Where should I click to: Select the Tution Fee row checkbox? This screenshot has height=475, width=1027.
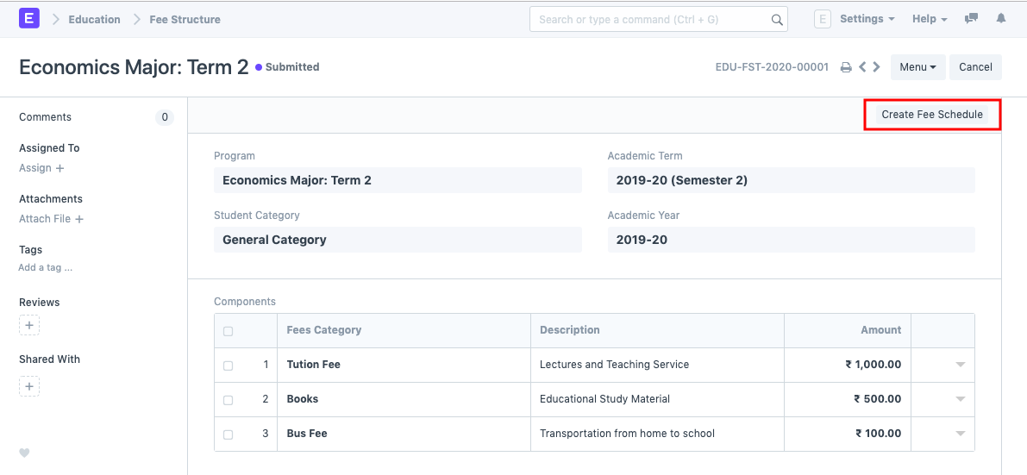[228, 366]
